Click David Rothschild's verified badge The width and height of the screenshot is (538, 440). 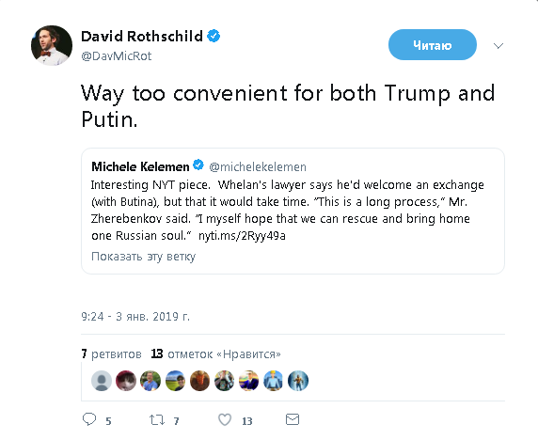coord(214,36)
